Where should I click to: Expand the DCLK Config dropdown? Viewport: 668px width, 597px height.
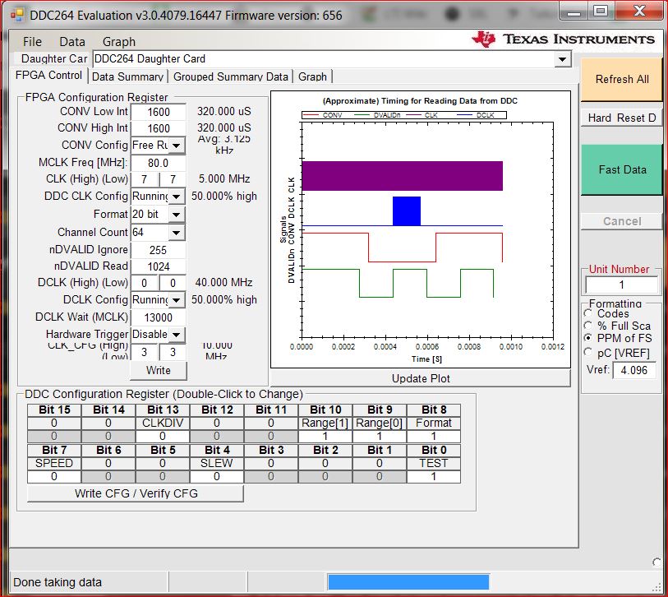point(177,300)
